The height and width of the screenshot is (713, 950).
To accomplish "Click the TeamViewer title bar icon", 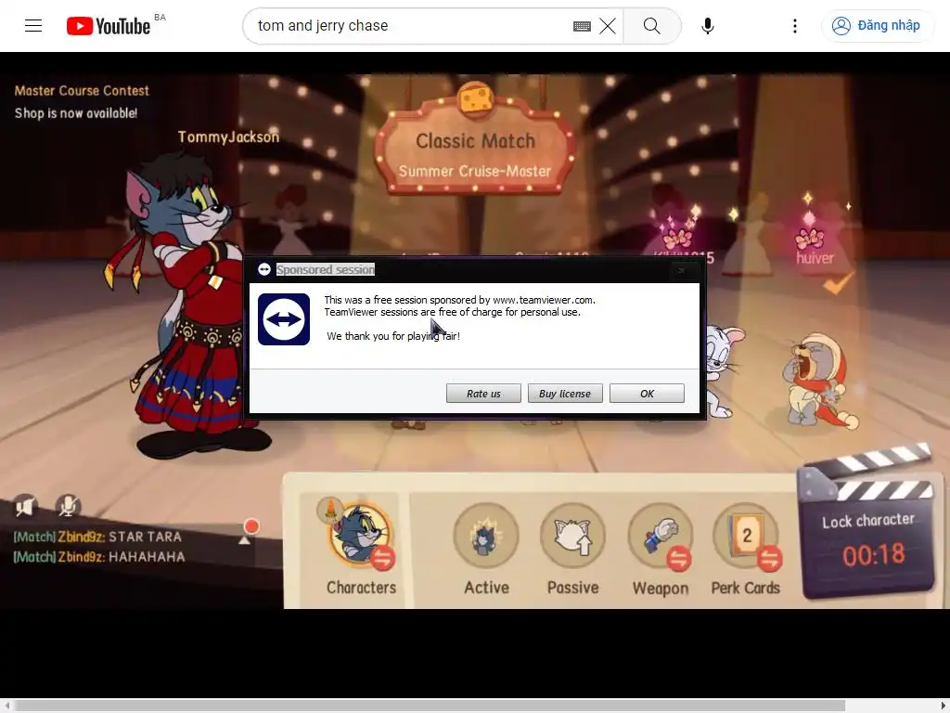I will point(264,269).
